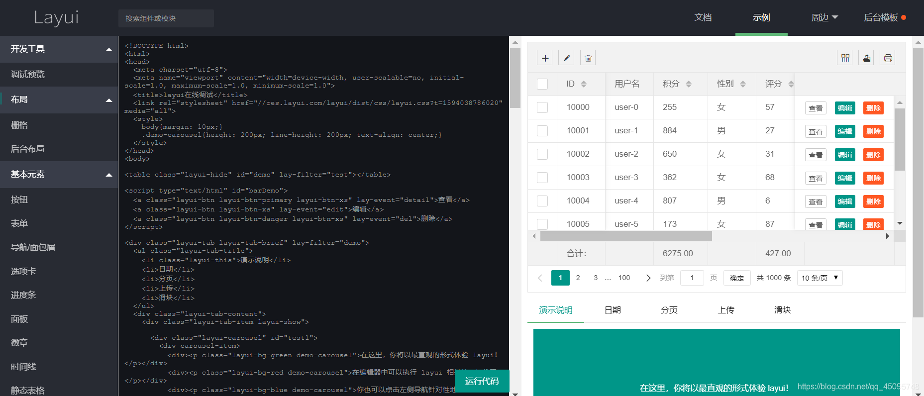
Task: Click the export table icon
Action: click(x=866, y=58)
